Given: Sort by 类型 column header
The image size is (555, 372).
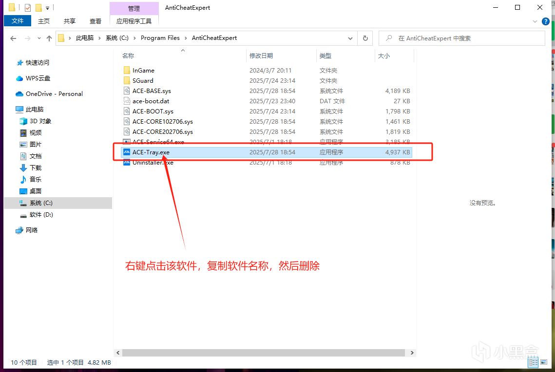Looking at the screenshot, I should click(x=325, y=56).
